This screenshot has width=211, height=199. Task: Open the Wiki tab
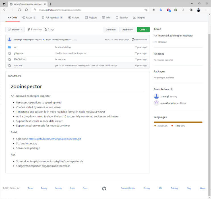tap(106, 18)
